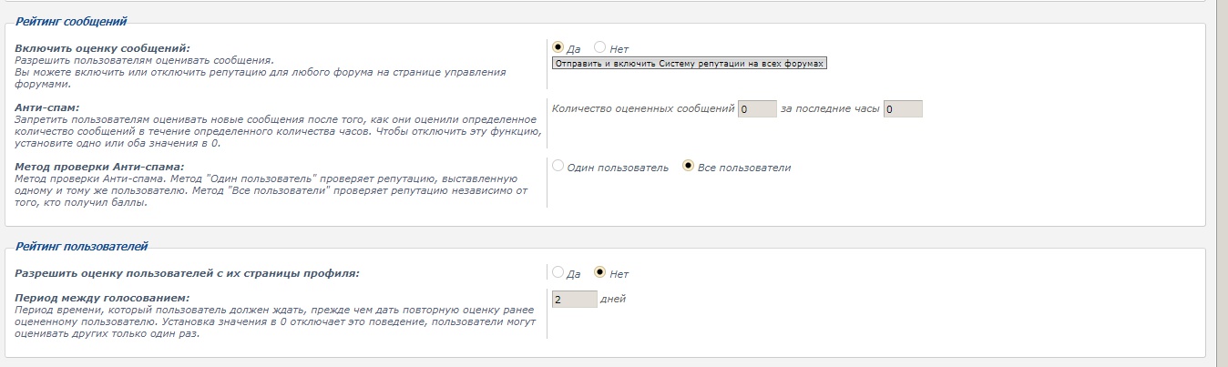
Task: Select 'Да' for Включить оценку сообщений
Action: pos(558,47)
